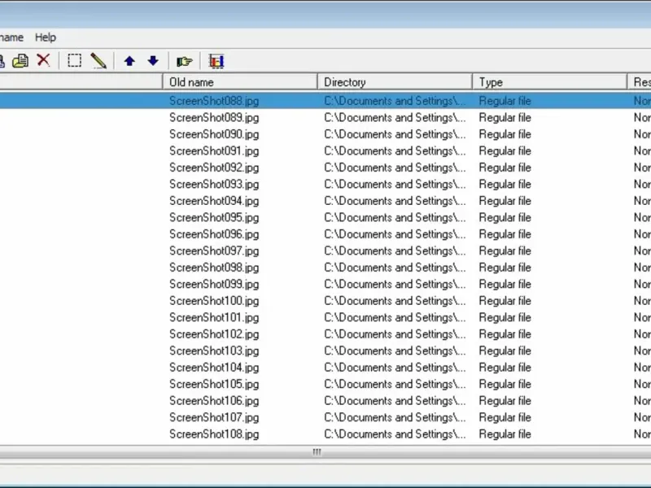
Task: Select ScreenShot088.jpg file name
Action: coord(214,101)
